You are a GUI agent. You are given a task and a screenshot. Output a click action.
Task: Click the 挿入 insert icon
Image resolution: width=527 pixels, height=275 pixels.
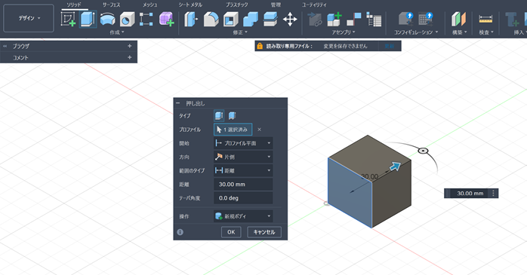[x=512, y=19]
